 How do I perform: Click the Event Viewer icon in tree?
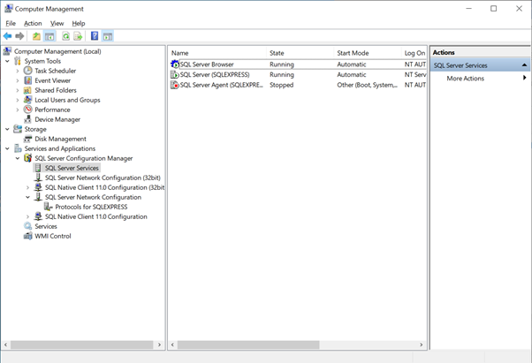coord(27,80)
